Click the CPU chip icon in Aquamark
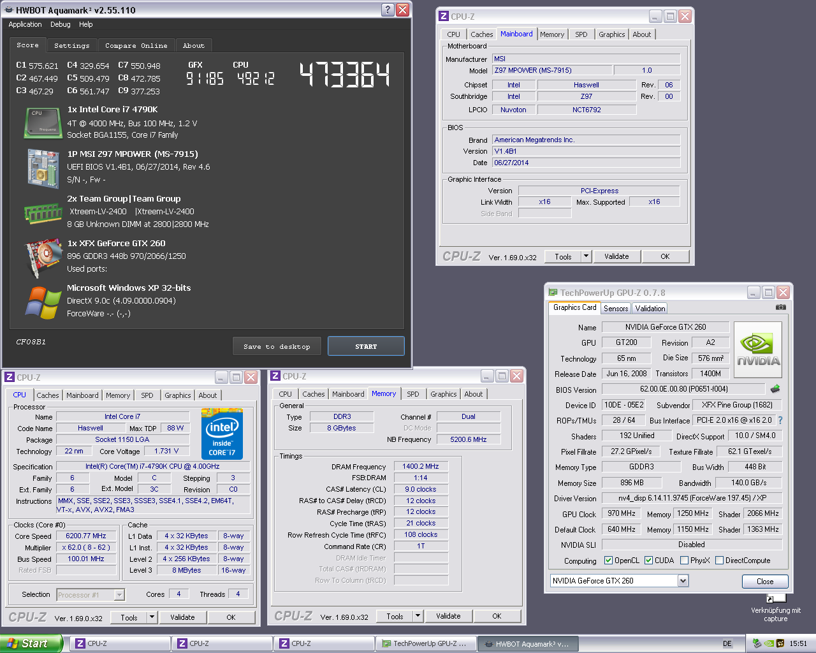This screenshot has height=653, width=816. [43, 122]
